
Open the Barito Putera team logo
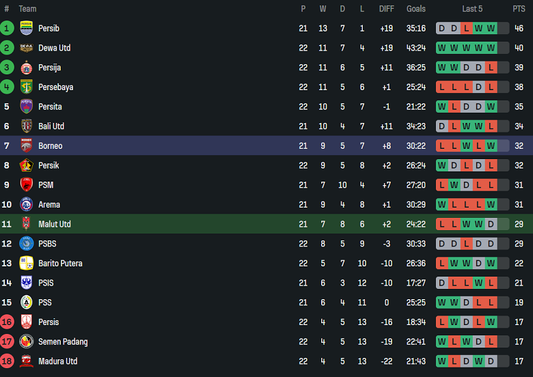(x=27, y=263)
